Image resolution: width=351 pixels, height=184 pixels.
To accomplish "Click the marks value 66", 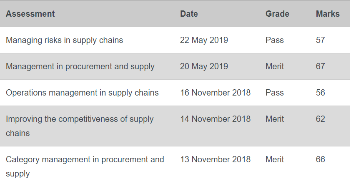I will click(320, 159).
